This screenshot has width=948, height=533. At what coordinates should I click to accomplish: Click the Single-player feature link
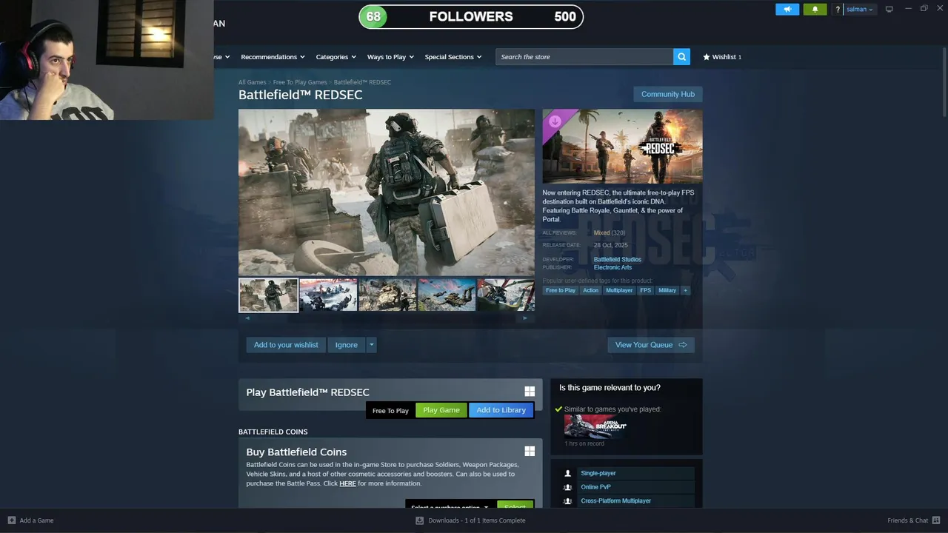pos(598,473)
